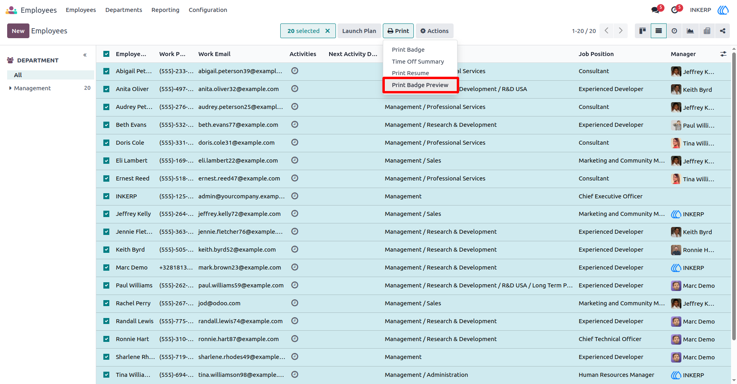The image size is (737, 384).
Task: Uncheck the INKERP row checkbox
Action: pyautogui.click(x=107, y=196)
